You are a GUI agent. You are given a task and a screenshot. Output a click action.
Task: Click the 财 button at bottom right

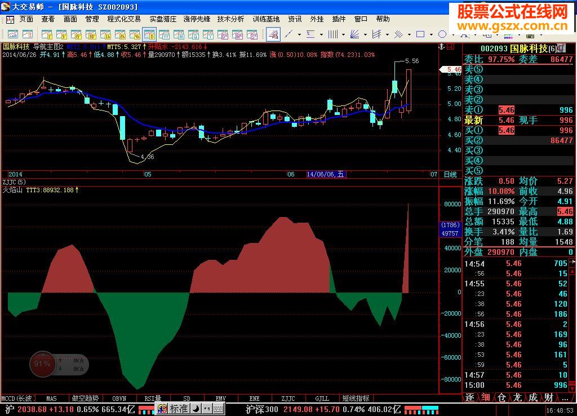[548, 397]
